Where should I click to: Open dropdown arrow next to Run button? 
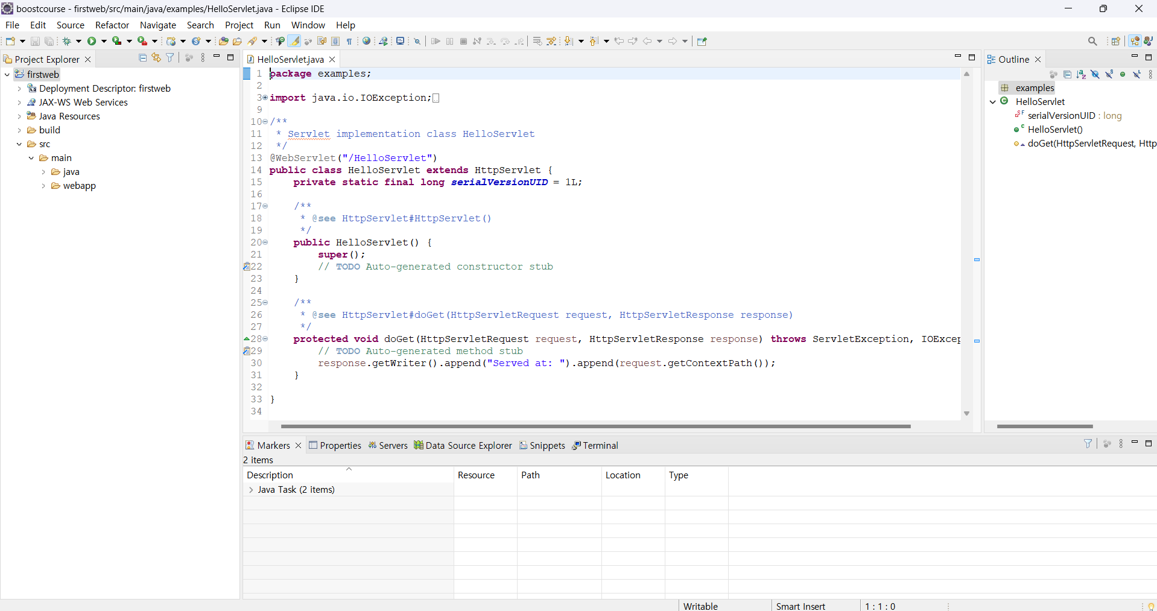pos(104,41)
